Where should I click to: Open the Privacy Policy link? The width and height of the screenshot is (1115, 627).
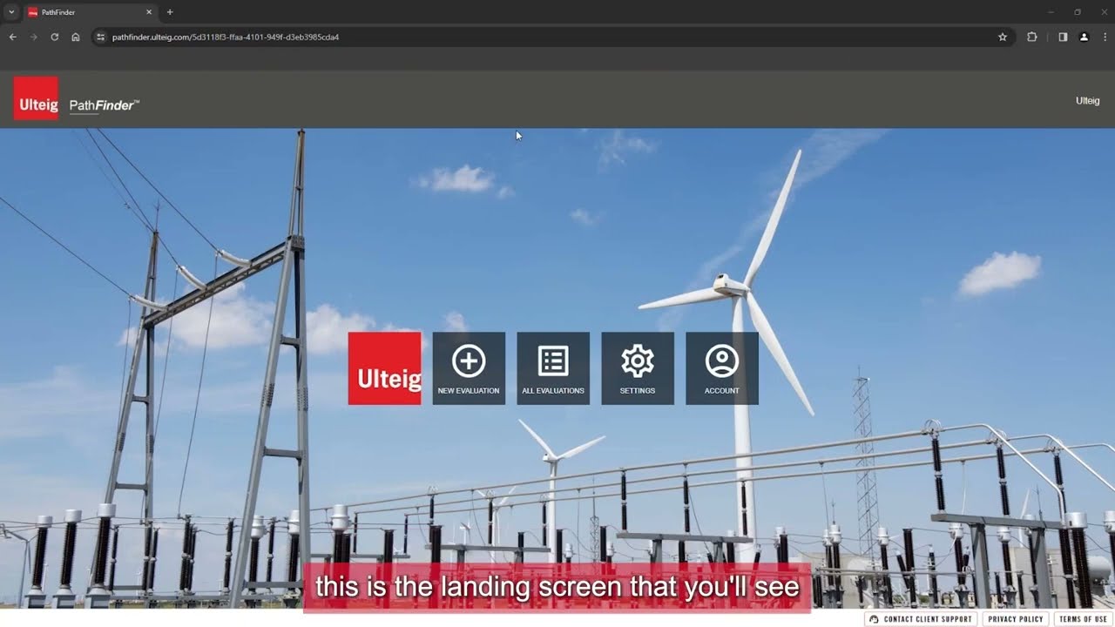1016,619
